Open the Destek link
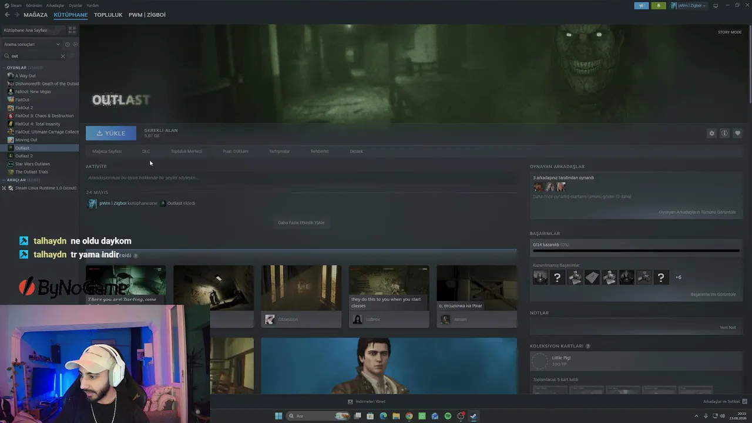Viewport: 752px width, 423px height. (357, 151)
